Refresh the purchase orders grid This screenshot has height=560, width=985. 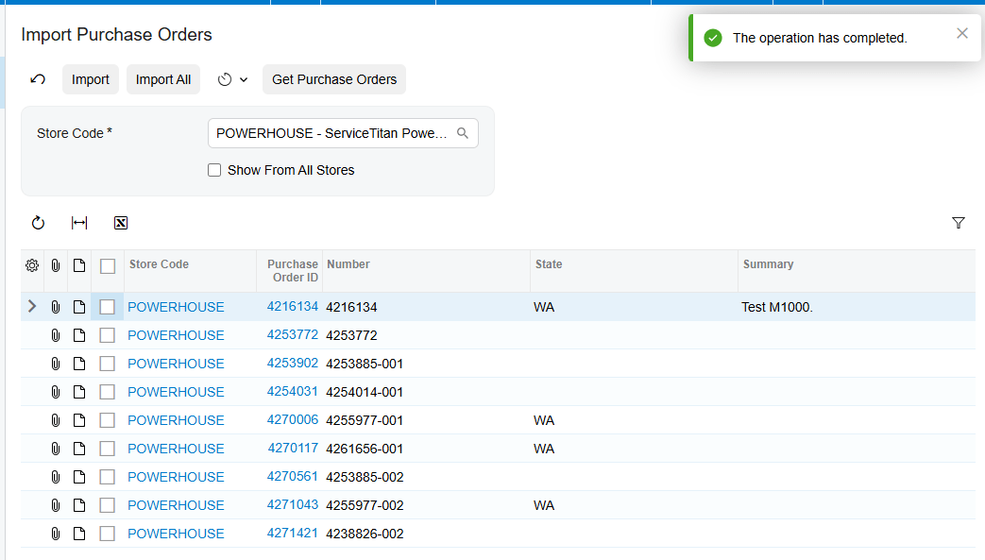pos(38,223)
